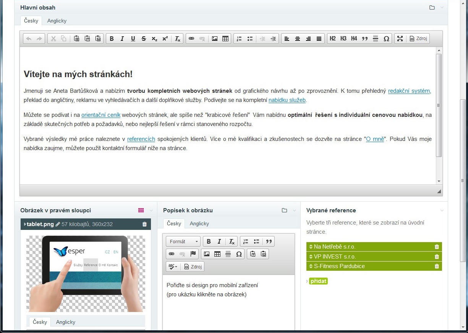The height and width of the screenshot is (333, 468).
Task: Click the přidat button to add reference
Action: point(318,281)
